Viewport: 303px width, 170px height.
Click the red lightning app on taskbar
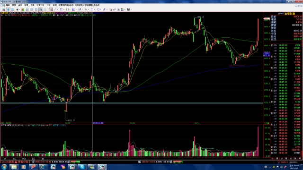point(33,167)
